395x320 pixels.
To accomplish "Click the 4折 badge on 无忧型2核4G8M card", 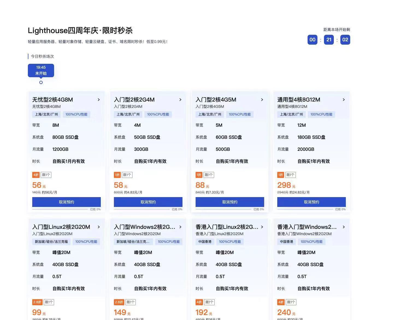I will pyautogui.click(x=36, y=175).
